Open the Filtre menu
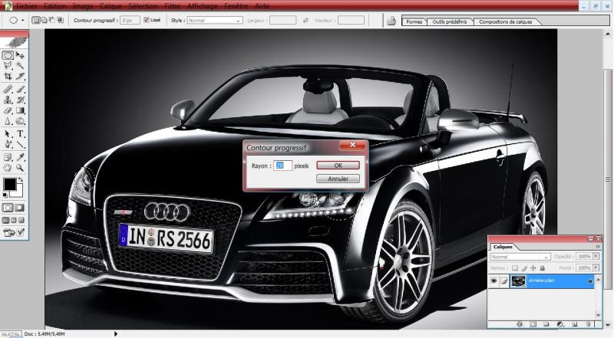The height and width of the screenshot is (338, 614). 172,6
